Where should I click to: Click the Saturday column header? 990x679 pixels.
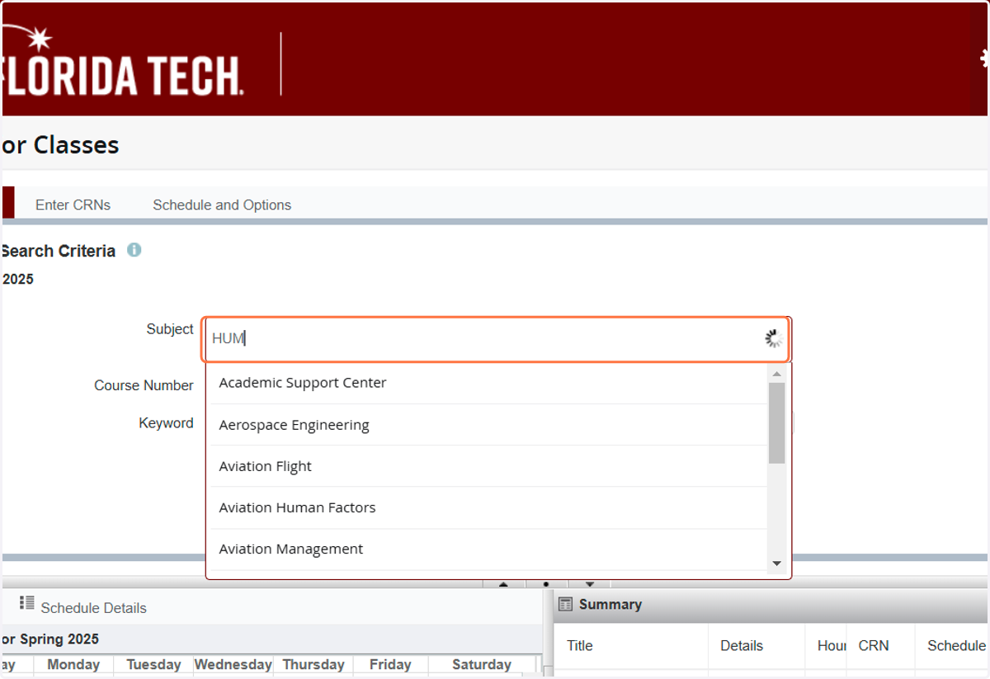482,664
